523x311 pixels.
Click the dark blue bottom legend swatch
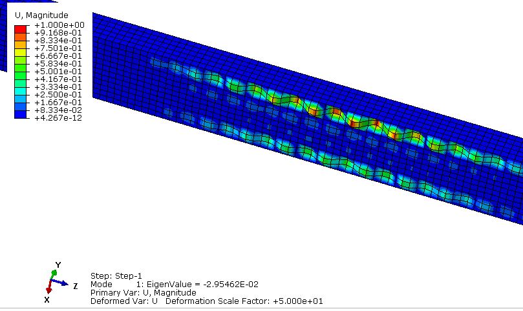click(20, 114)
